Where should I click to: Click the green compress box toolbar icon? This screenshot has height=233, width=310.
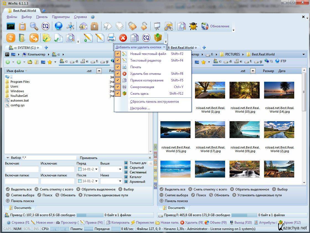[x=158, y=38]
